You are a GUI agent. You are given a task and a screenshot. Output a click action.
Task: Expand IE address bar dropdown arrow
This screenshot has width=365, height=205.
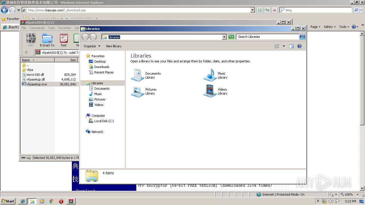pyautogui.click(x=253, y=10)
